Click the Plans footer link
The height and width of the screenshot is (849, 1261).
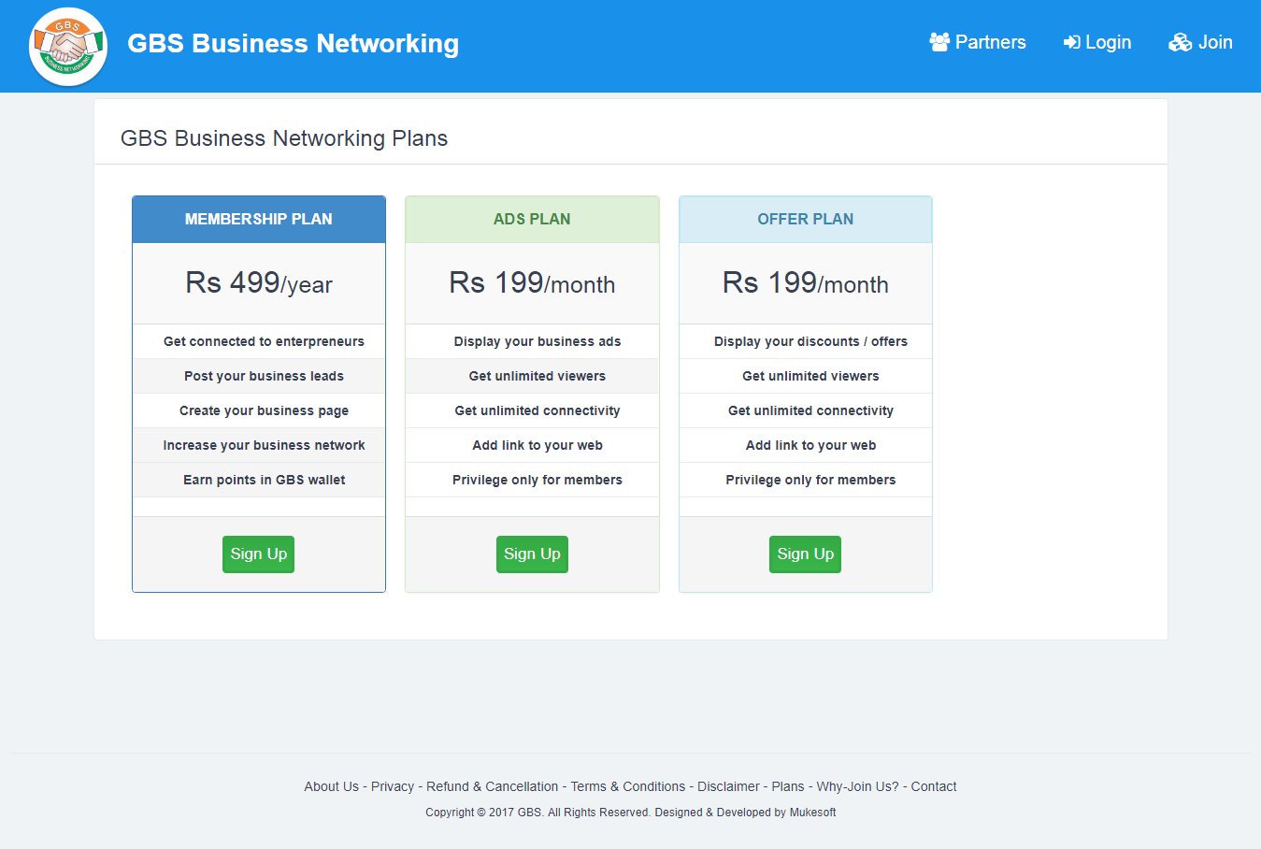click(x=787, y=786)
